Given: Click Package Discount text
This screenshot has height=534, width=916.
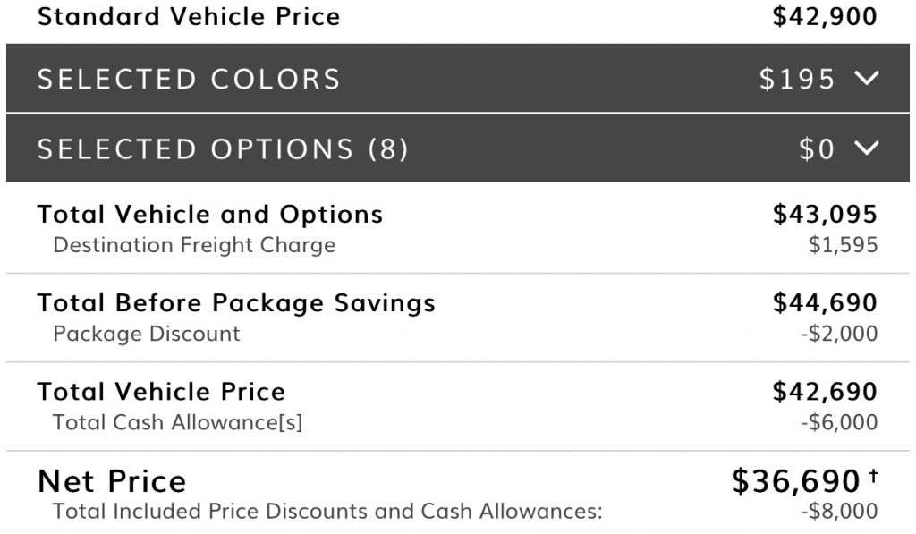Looking at the screenshot, I should (146, 334).
